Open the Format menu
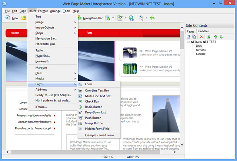 coord(43,11)
